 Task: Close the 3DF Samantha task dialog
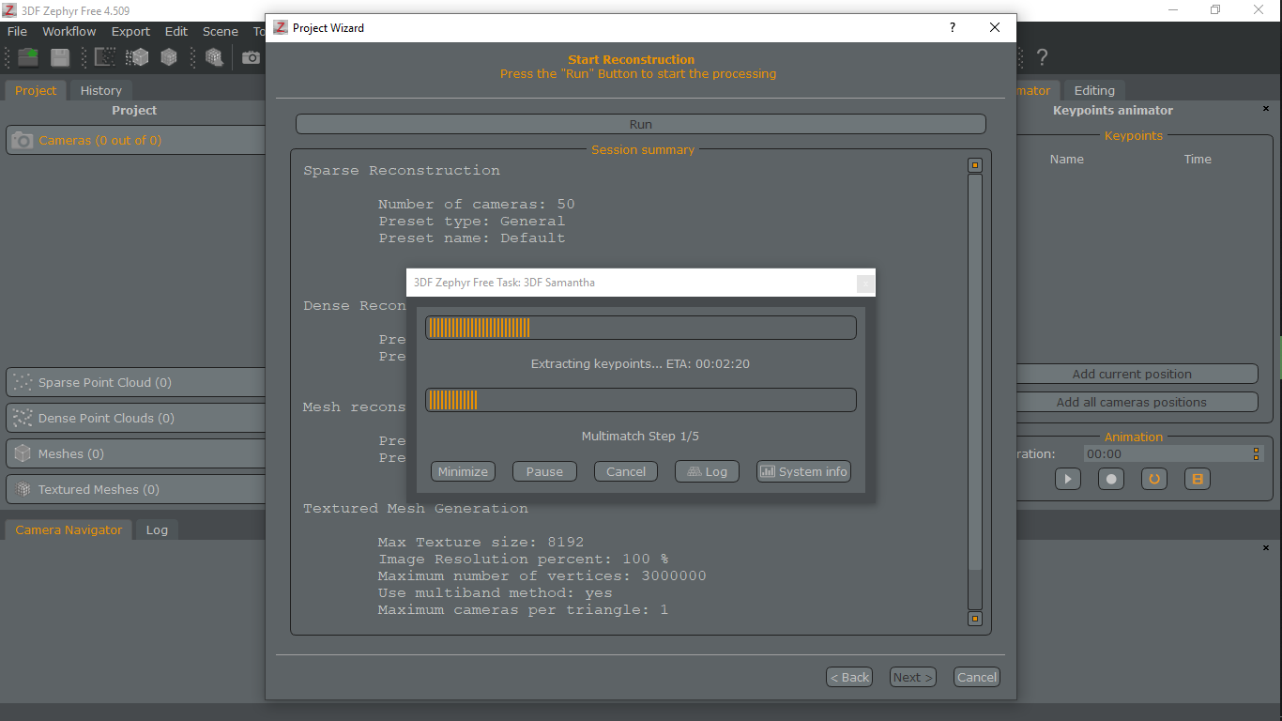point(865,283)
